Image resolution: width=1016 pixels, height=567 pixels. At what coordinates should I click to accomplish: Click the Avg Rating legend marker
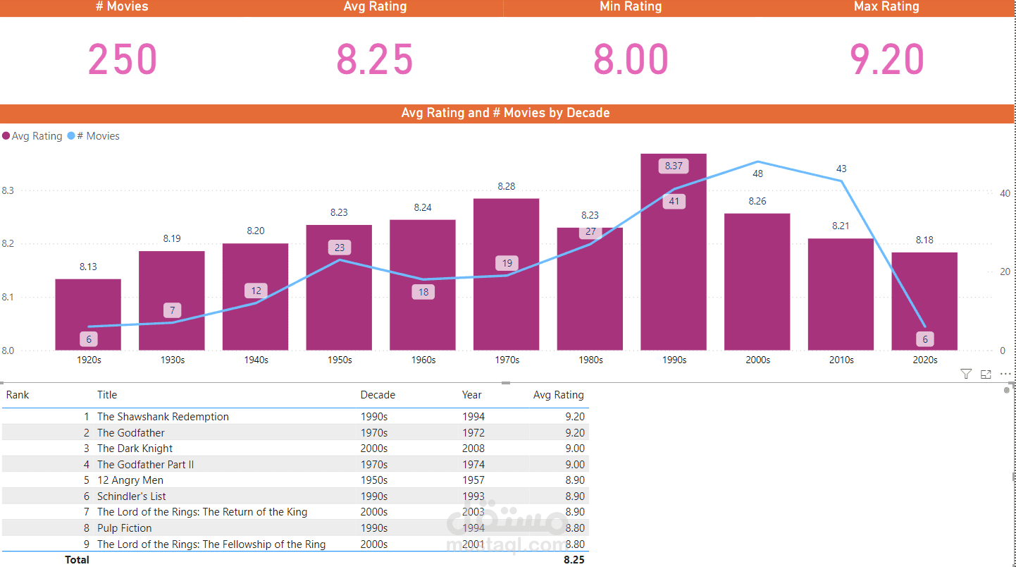point(6,136)
